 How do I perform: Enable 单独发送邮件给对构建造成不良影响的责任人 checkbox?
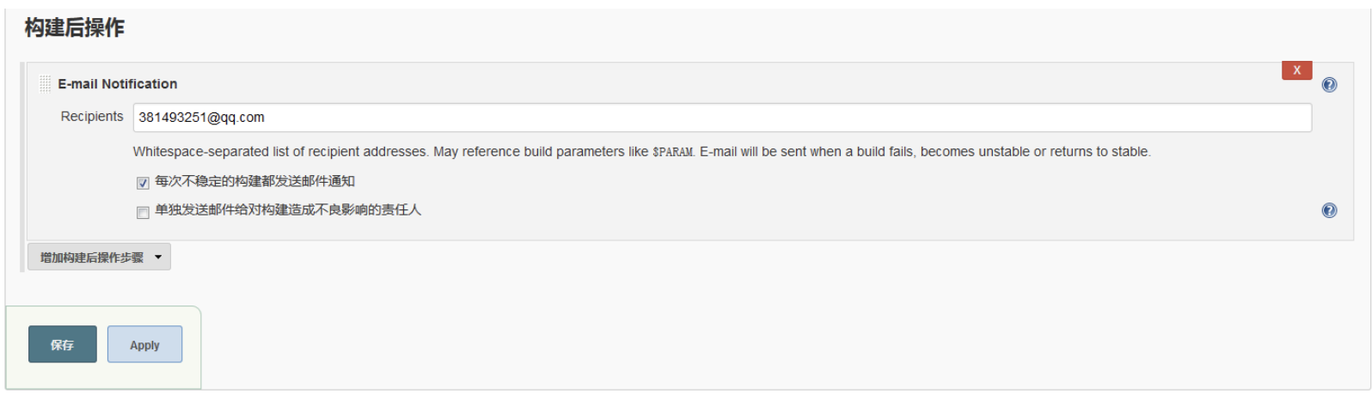pos(143,212)
